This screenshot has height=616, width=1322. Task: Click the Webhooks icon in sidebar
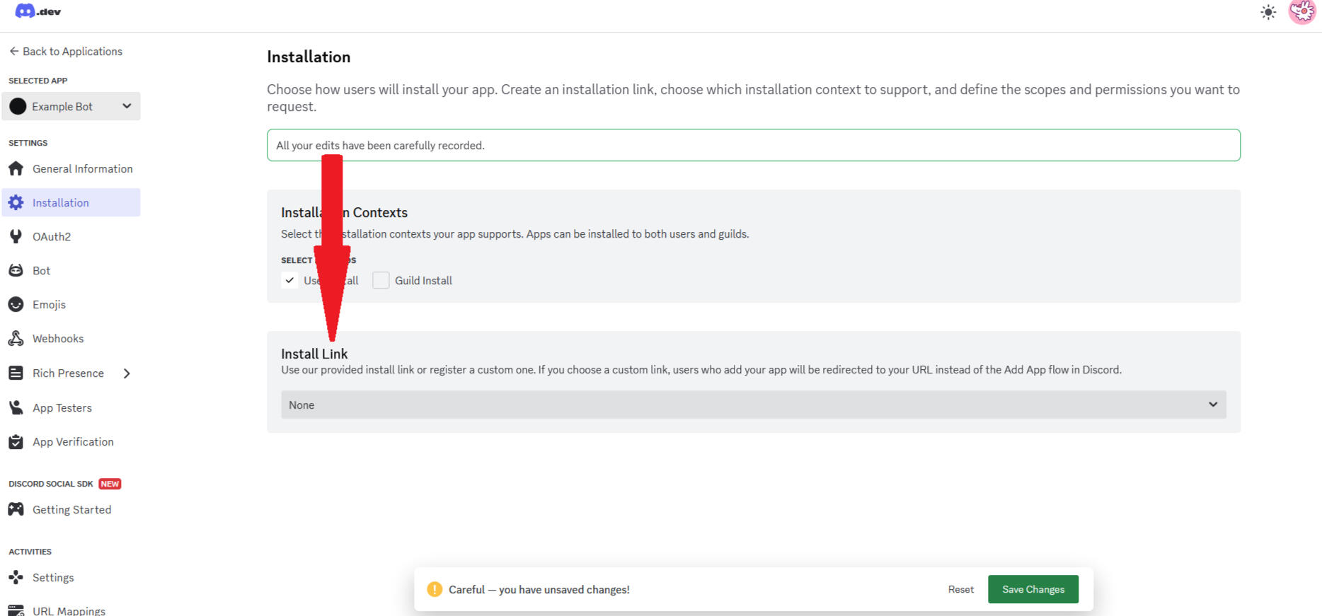pyautogui.click(x=16, y=339)
